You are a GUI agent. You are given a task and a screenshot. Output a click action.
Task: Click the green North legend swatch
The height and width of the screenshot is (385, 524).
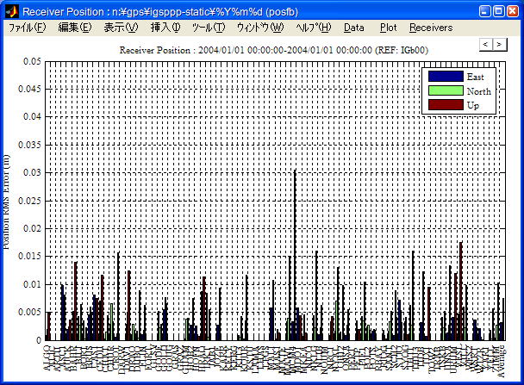pos(446,90)
